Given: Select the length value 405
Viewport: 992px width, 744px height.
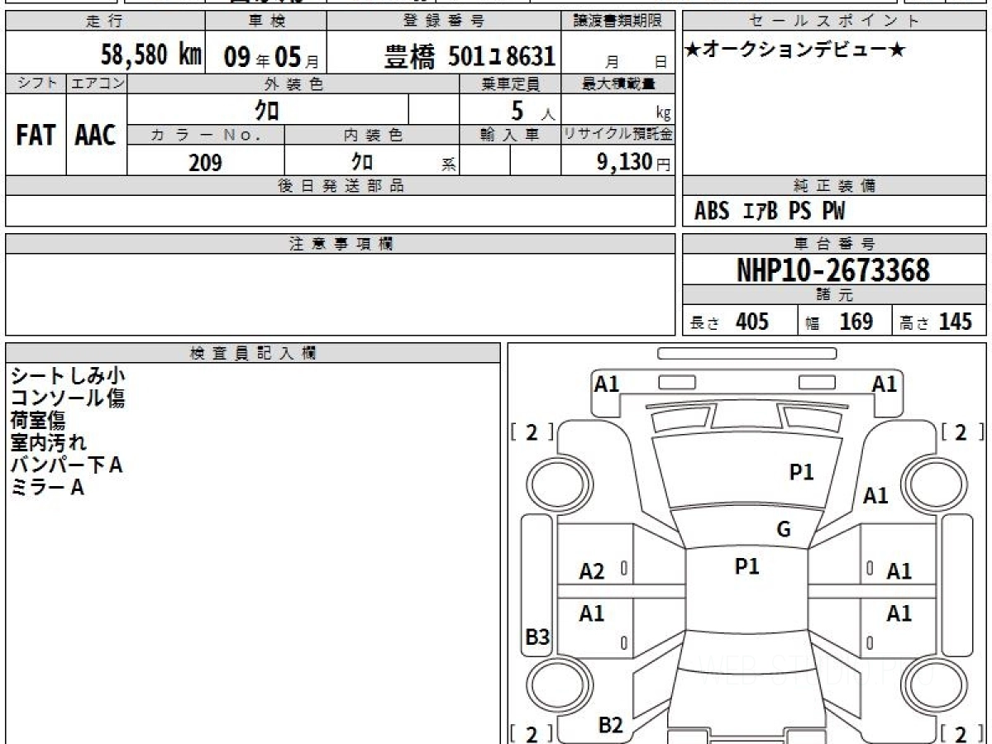Looking at the screenshot, I should pos(751,322).
